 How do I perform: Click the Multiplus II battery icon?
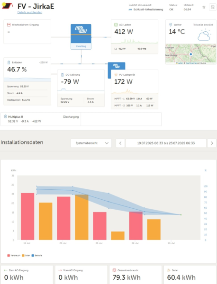coord(5,116)
